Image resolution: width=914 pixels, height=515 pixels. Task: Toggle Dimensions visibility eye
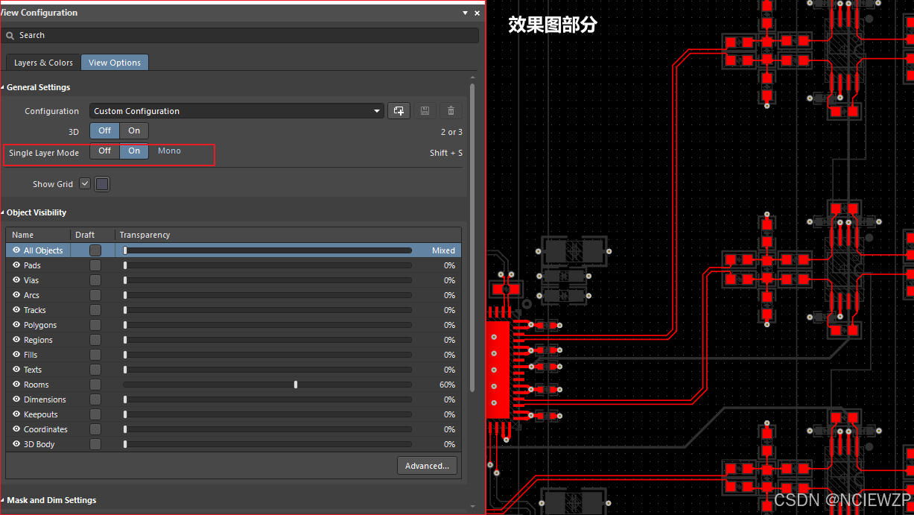coord(16,399)
